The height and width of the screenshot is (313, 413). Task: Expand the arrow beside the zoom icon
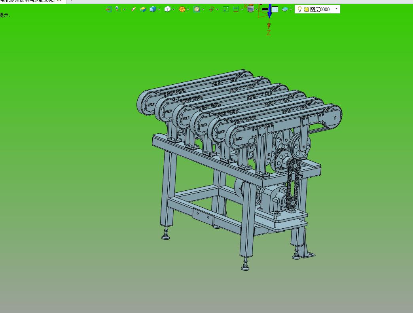[203, 9]
